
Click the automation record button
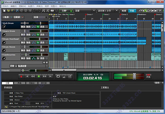click(x=12, y=66)
